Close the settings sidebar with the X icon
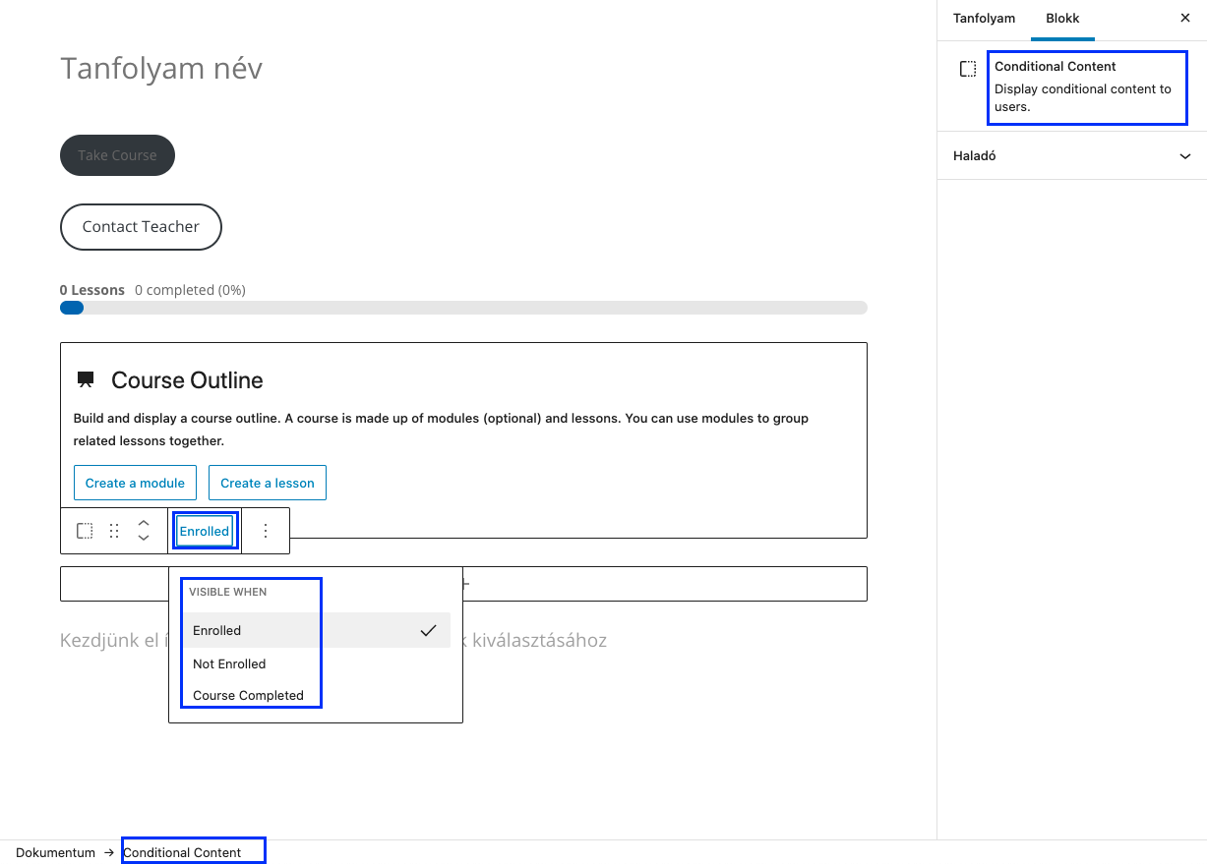The image size is (1207, 864). click(1185, 18)
